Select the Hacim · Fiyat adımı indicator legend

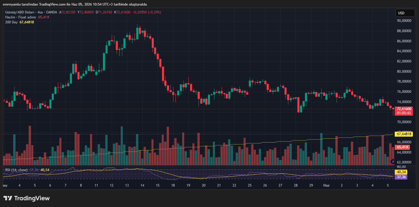click(x=20, y=17)
